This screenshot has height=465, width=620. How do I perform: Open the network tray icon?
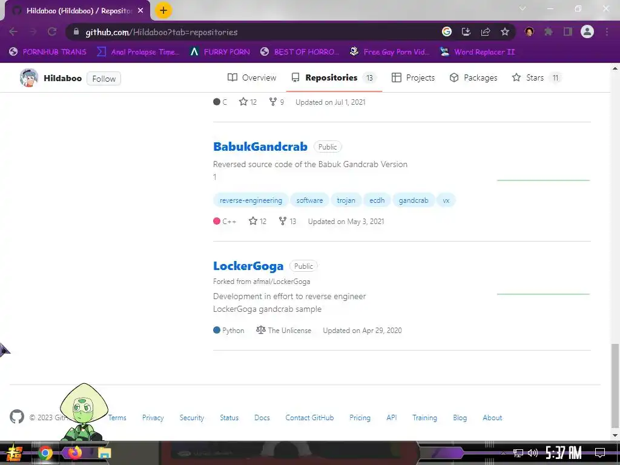(518, 453)
